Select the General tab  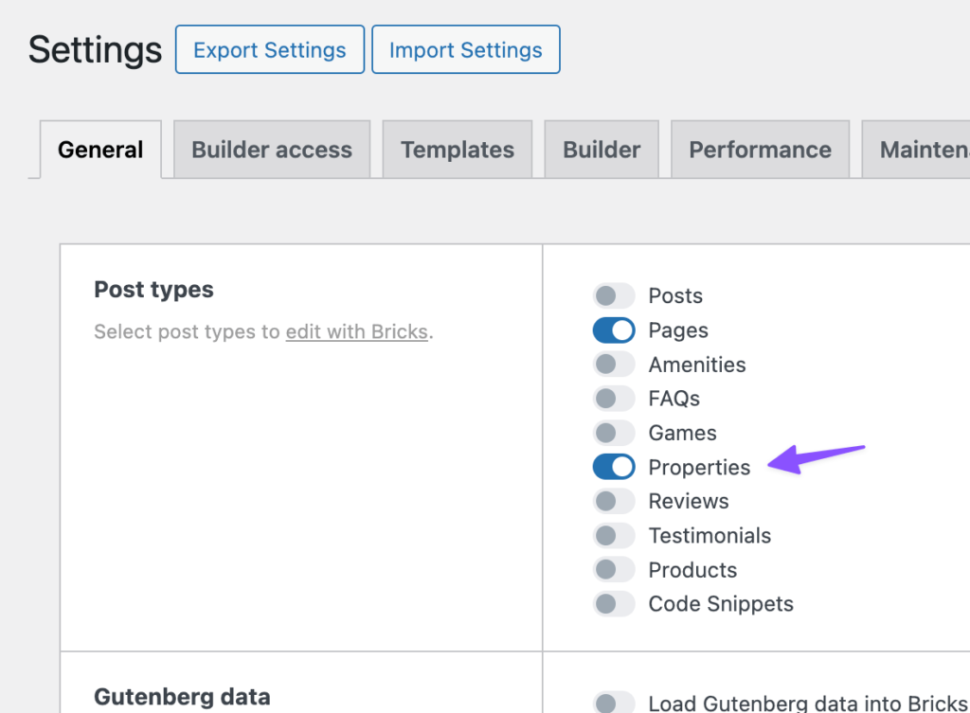(x=100, y=150)
